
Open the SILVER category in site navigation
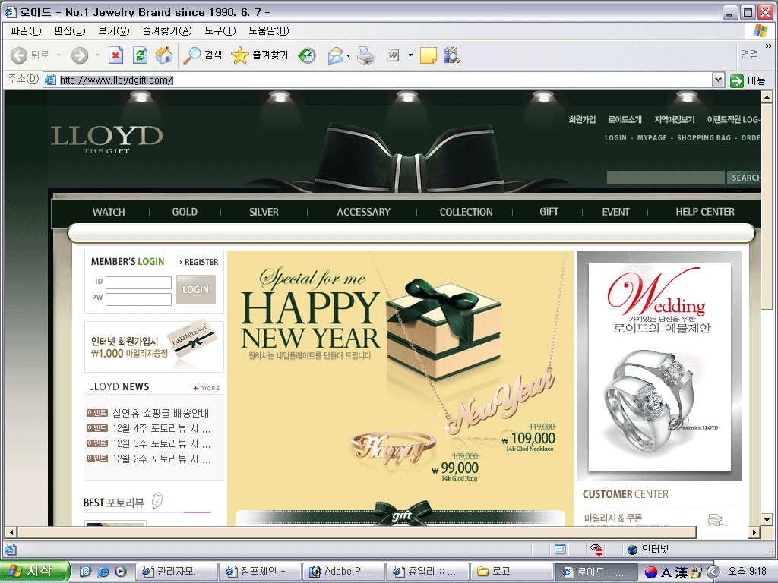coord(264,212)
